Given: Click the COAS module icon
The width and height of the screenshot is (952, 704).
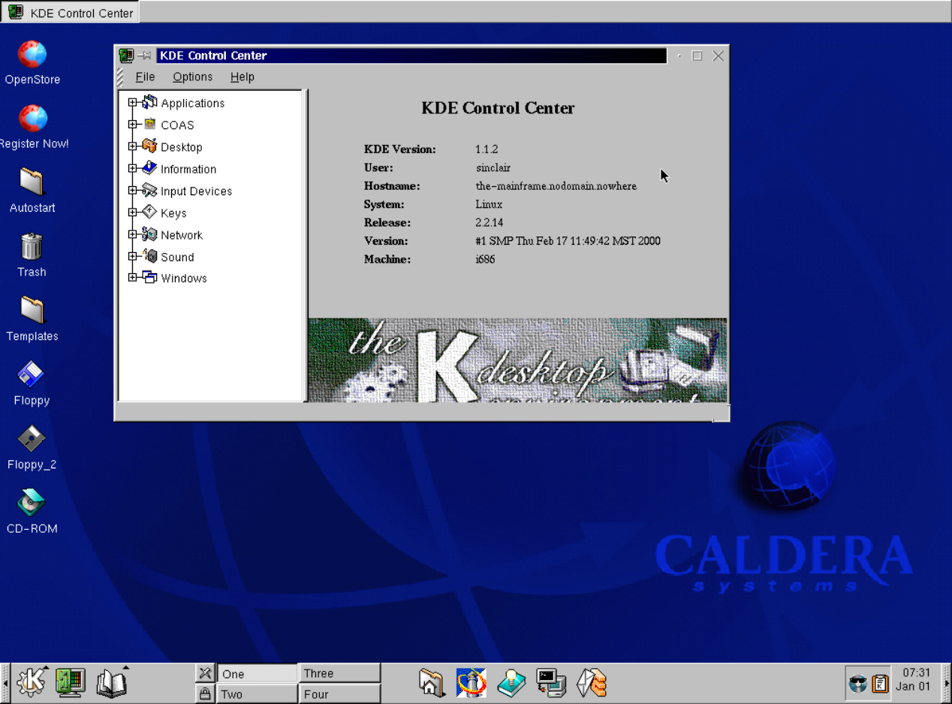Looking at the screenshot, I should coord(149,125).
